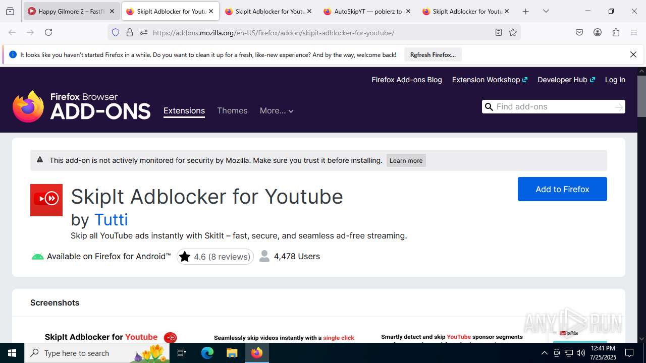Viewport: 646px width, 363px height.
Task: Click the Find add-ons search field
Action: click(554, 106)
